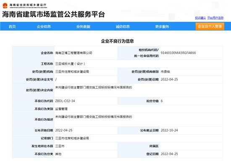231x166 pixels.
Task: Select credit code 91460100MA5RGFAK66
Action: click(x=178, y=53)
